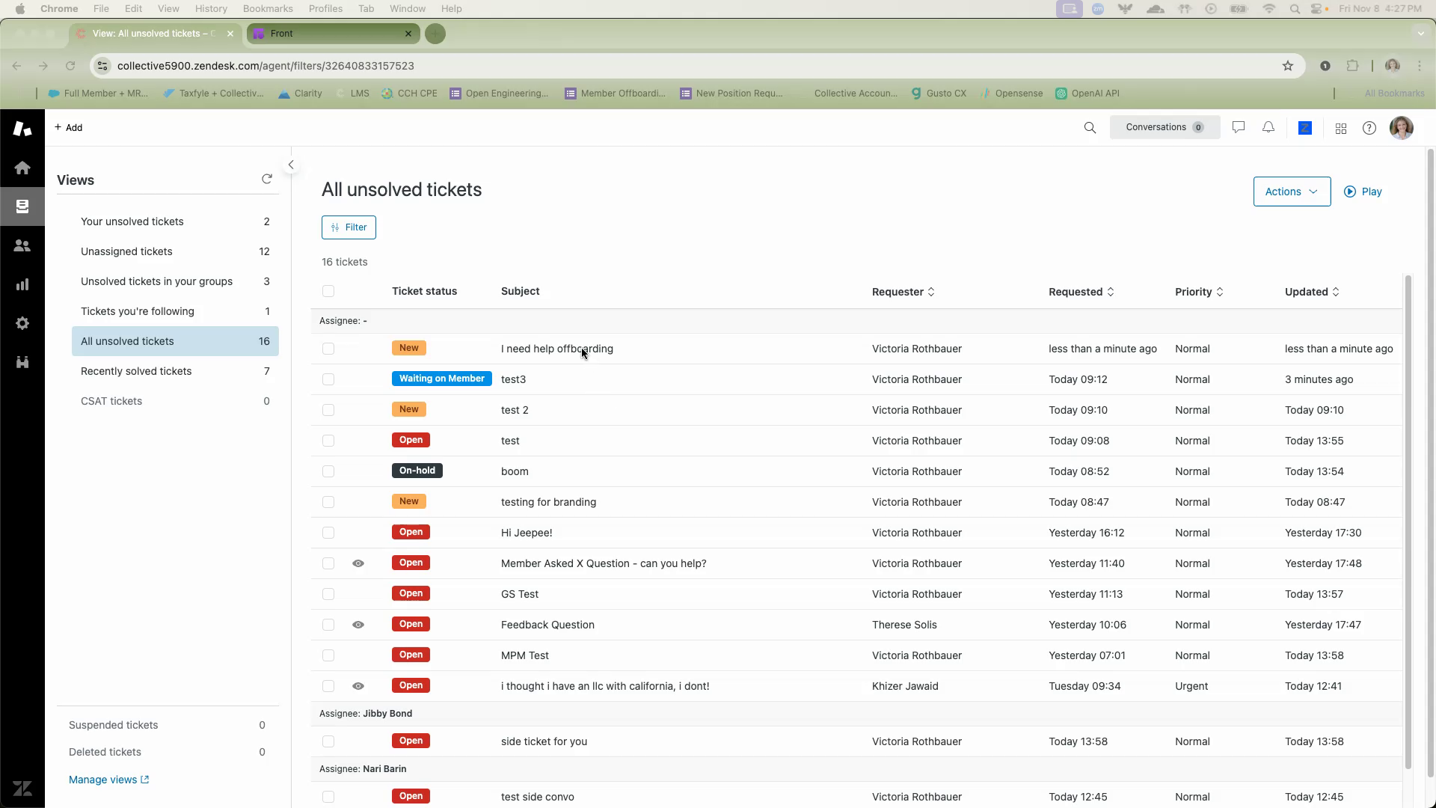Viewport: 1436px width, 808px height.
Task: Click the Filter button
Action: [x=349, y=227]
